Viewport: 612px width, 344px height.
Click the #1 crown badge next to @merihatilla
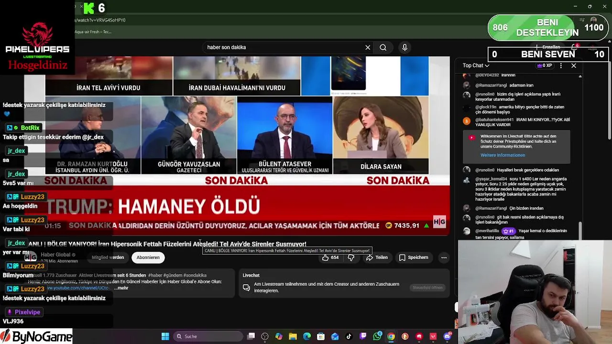(508, 231)
